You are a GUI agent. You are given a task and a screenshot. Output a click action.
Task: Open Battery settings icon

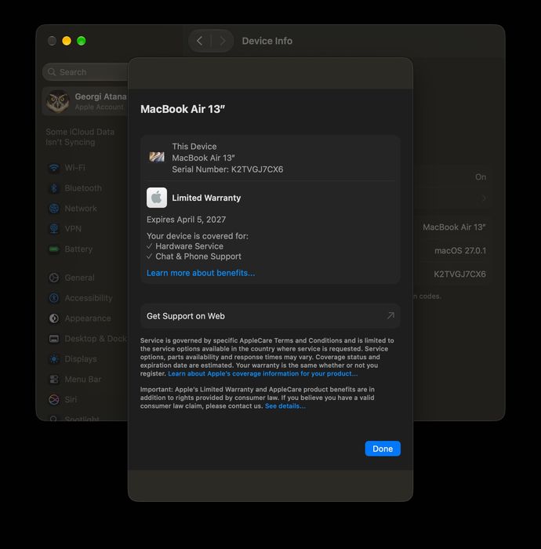click(x=54, y=249)
